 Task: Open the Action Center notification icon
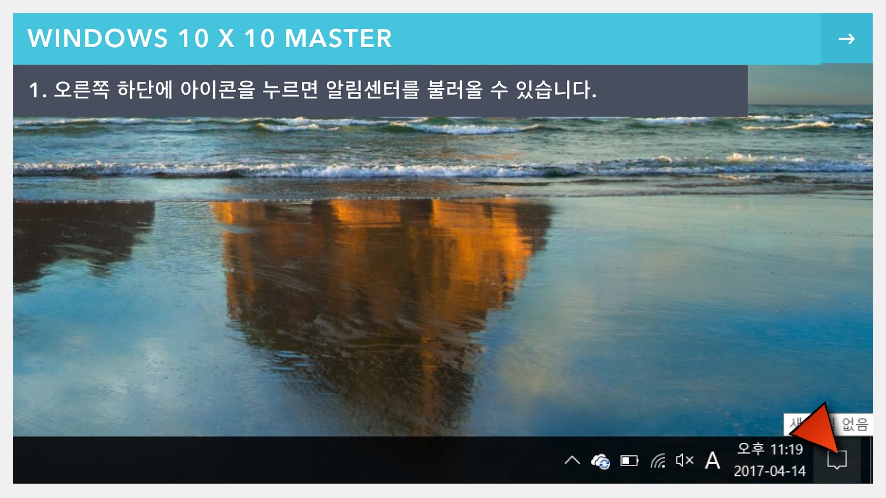click(x=837, y=460)
